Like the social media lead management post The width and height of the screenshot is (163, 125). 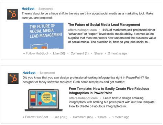(59, 53)
